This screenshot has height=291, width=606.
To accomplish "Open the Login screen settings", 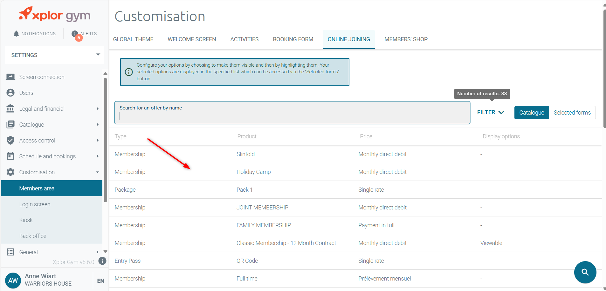I will click(x=35, y=204).
